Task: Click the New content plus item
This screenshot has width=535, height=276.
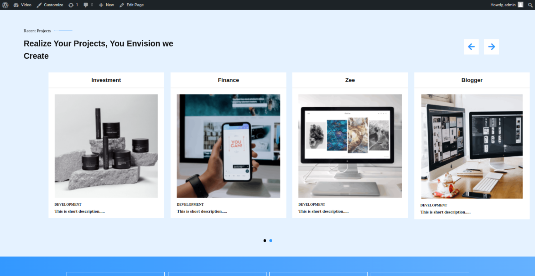Action: point(106,5)
